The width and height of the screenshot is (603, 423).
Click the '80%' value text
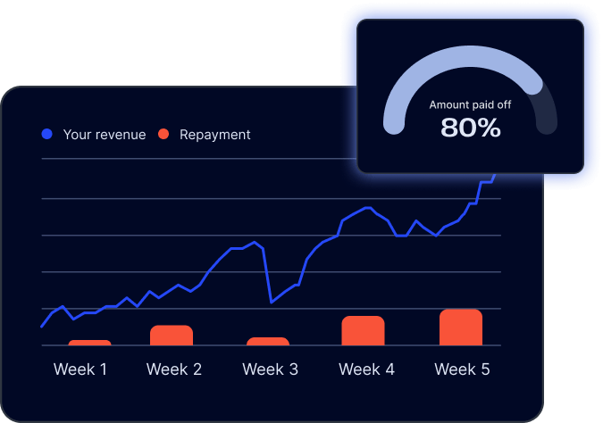coord(470,128)
